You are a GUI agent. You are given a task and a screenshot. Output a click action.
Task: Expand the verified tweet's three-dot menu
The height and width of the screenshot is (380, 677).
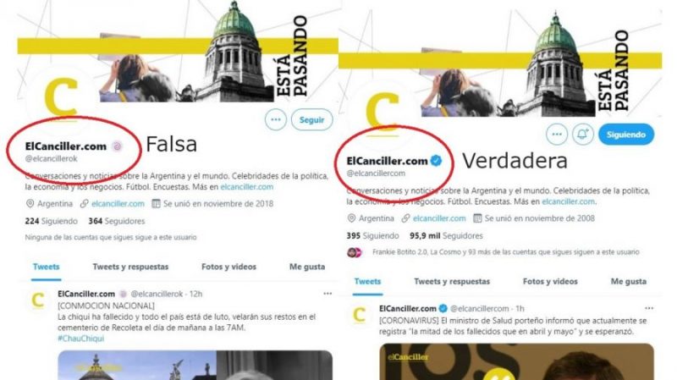[x=649, y=308]
